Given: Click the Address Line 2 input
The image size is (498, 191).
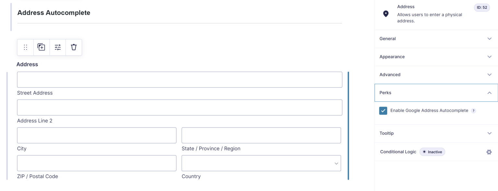Looking at the screenshot, I should (x=179, y=107).
